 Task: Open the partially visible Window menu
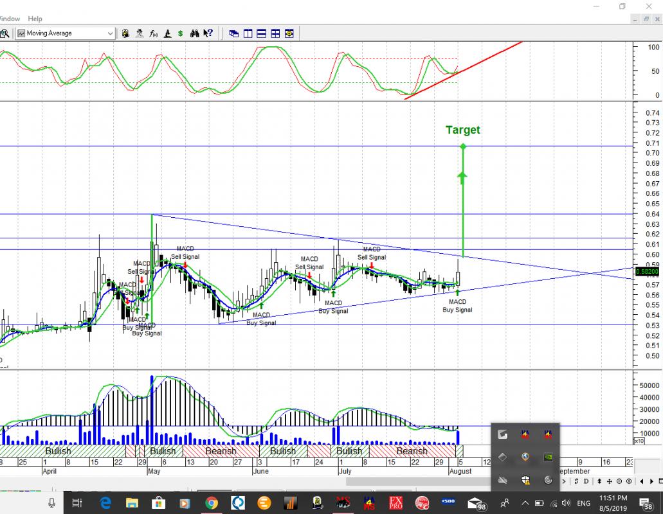(x=10, y=19)
